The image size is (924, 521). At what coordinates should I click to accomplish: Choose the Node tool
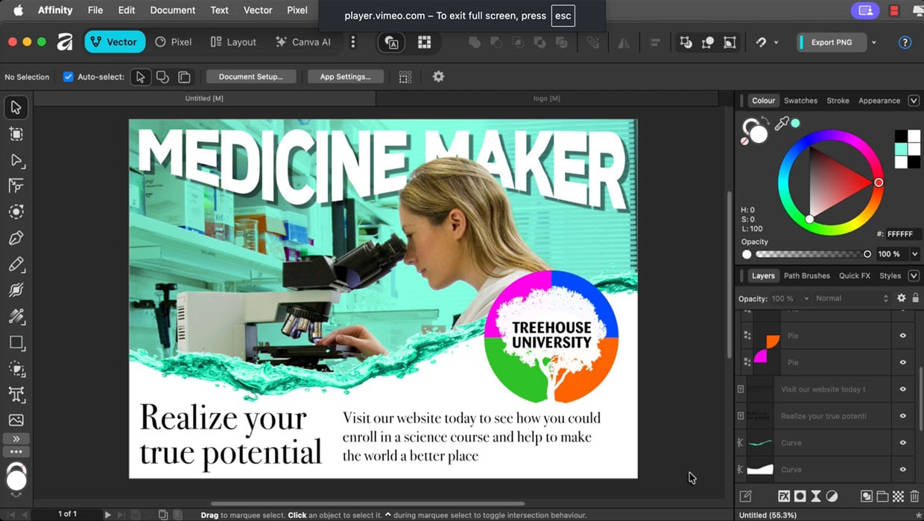click(x=16, y=160)
